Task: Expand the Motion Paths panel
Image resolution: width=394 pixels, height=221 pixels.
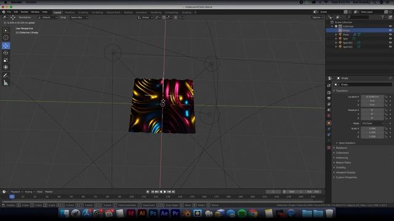Action: [x=343, y=163]
